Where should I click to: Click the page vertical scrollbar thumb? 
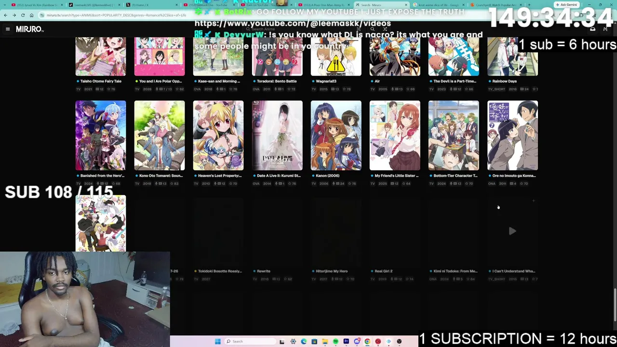615,304
